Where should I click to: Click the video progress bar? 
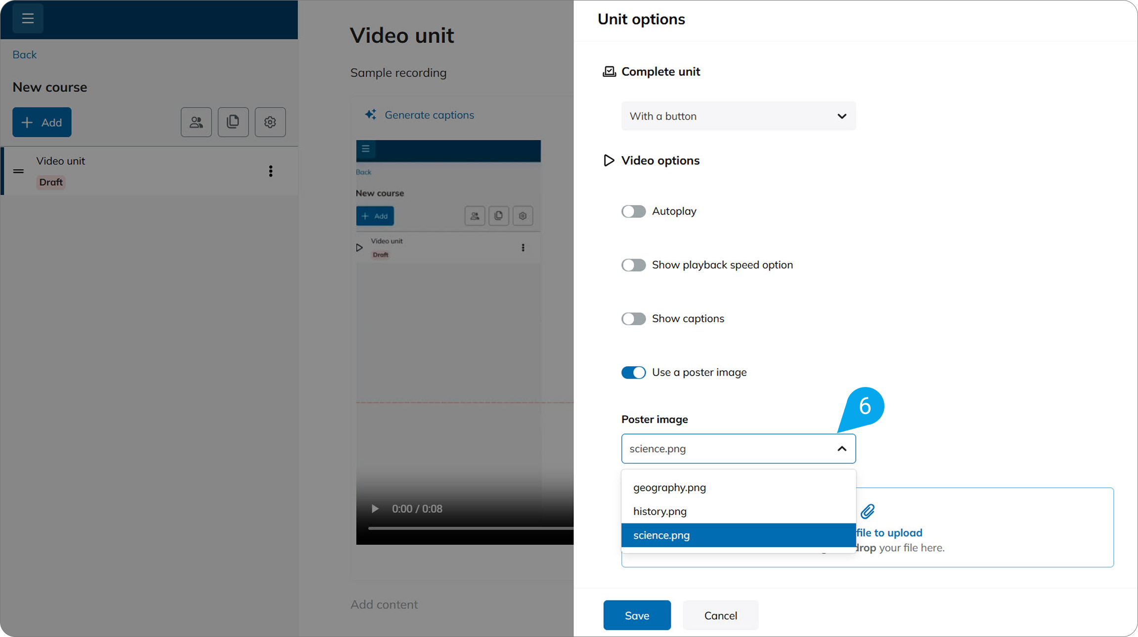(470, 528)
